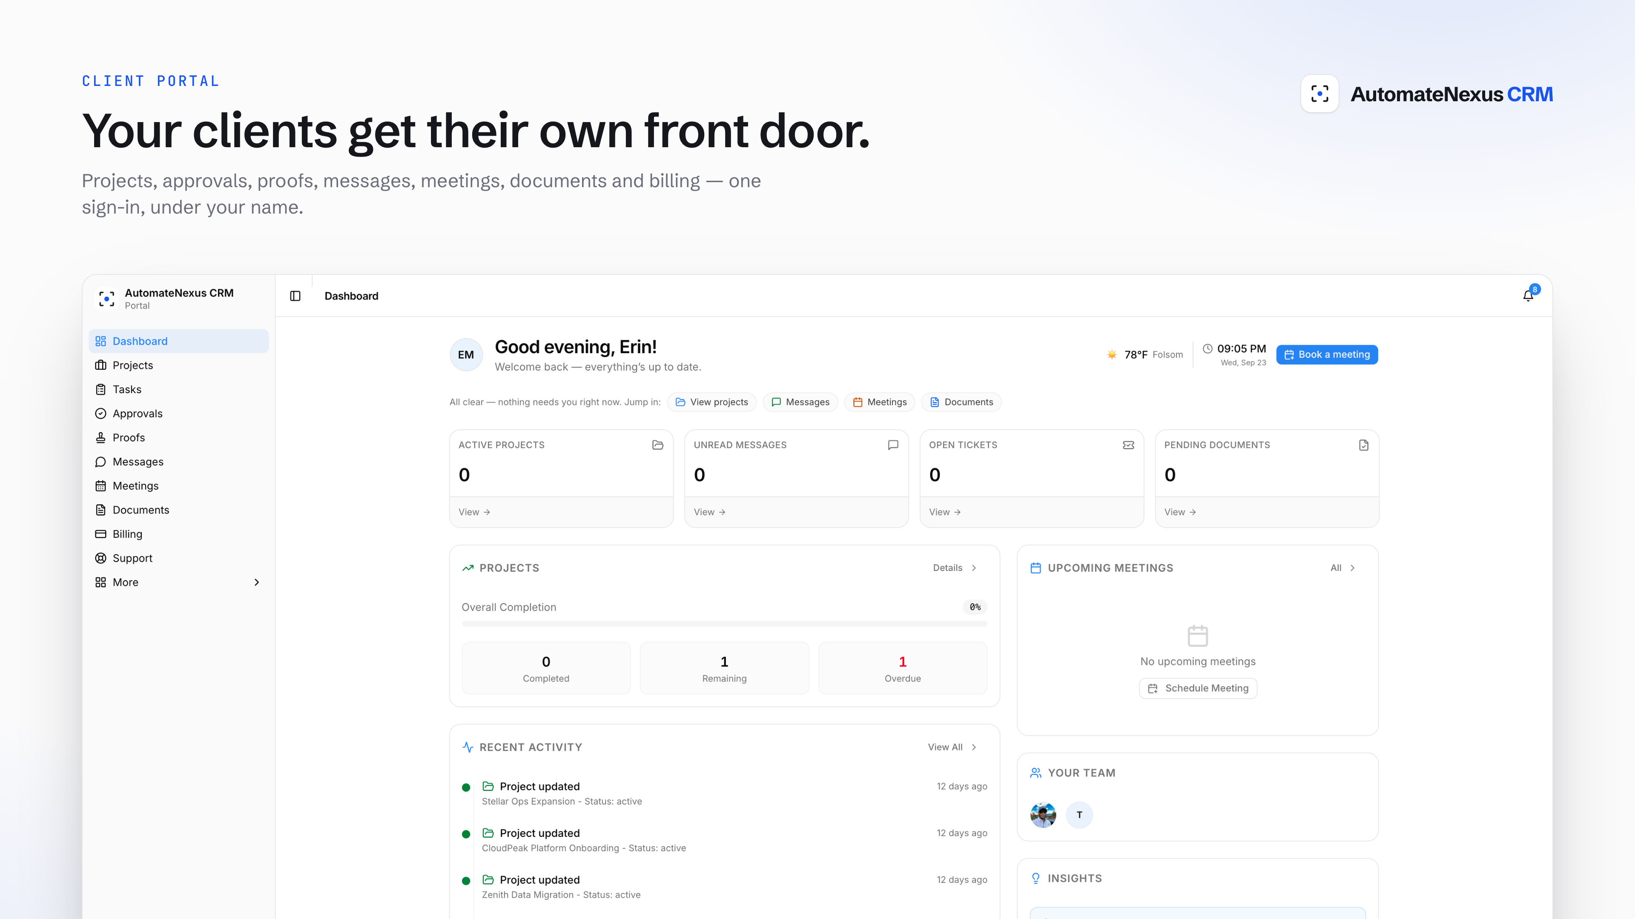Click the 0% completion badge
This screenshot has width=1635, height=919.
975,607
